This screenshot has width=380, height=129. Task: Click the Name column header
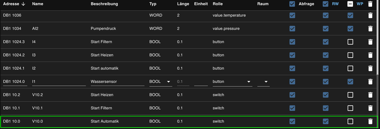(x=38, y=4)
